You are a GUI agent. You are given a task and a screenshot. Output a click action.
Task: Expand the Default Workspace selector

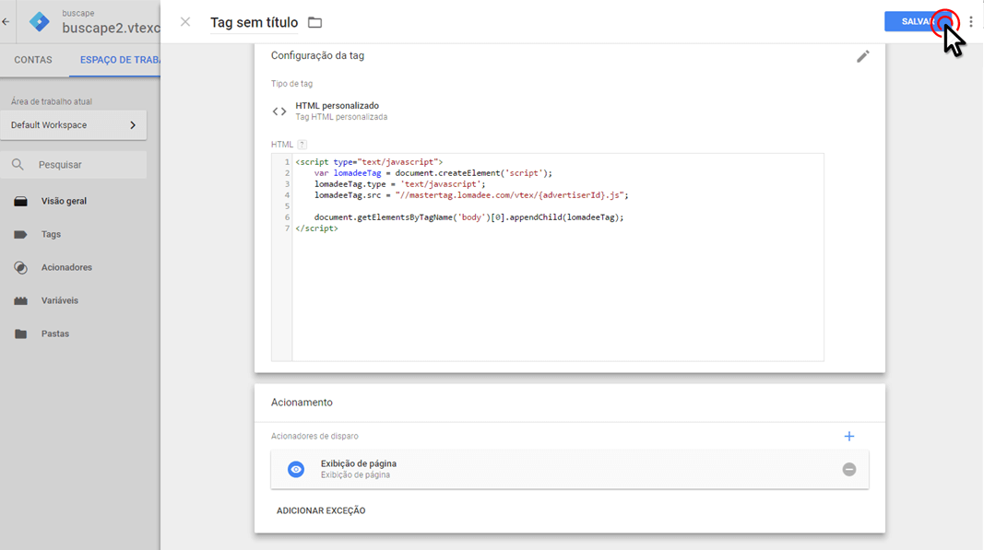[74, 124]
